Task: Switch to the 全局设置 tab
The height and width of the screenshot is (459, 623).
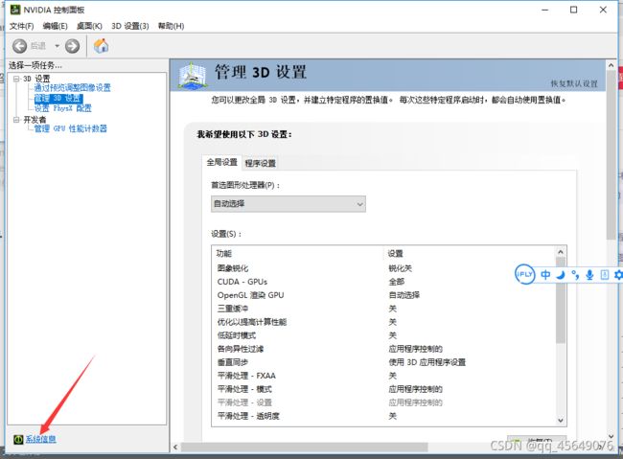Action: (222, 162)
